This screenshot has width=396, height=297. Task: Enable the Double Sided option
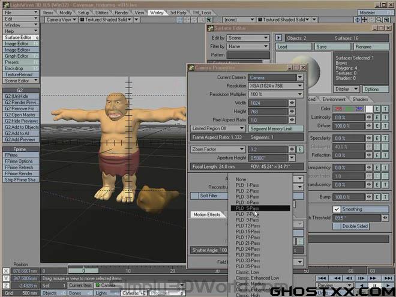351,226
